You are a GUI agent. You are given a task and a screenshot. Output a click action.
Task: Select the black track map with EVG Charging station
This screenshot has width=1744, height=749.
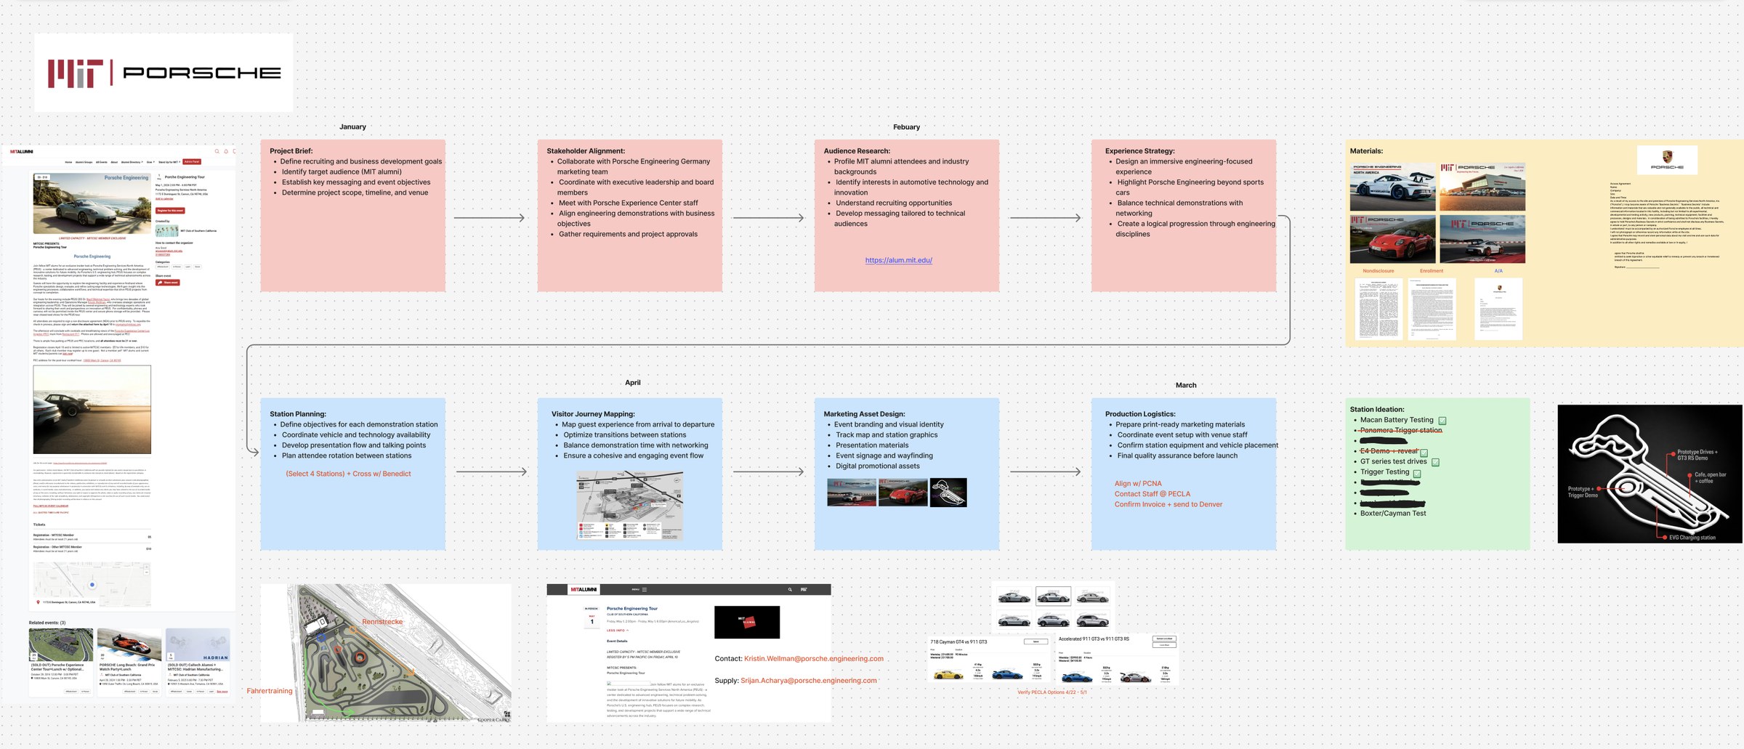coord(1650,474)
